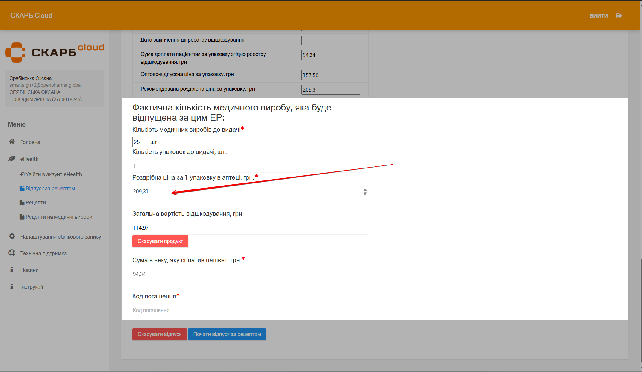Go to Увійти в акаунт eHealth
The image size is (642, 372).
coord(53,174)
